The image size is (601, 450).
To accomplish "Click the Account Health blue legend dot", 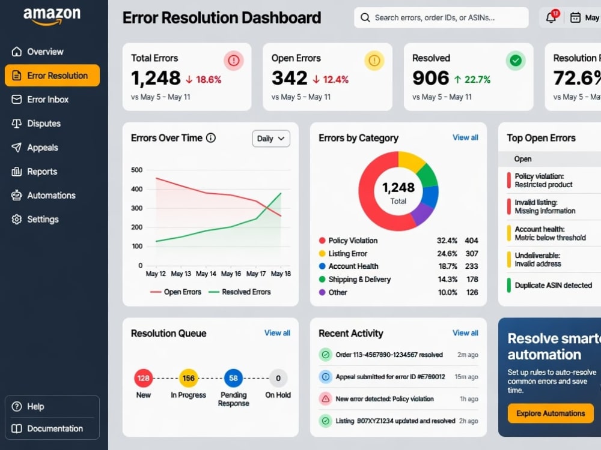I will point(322,266).
